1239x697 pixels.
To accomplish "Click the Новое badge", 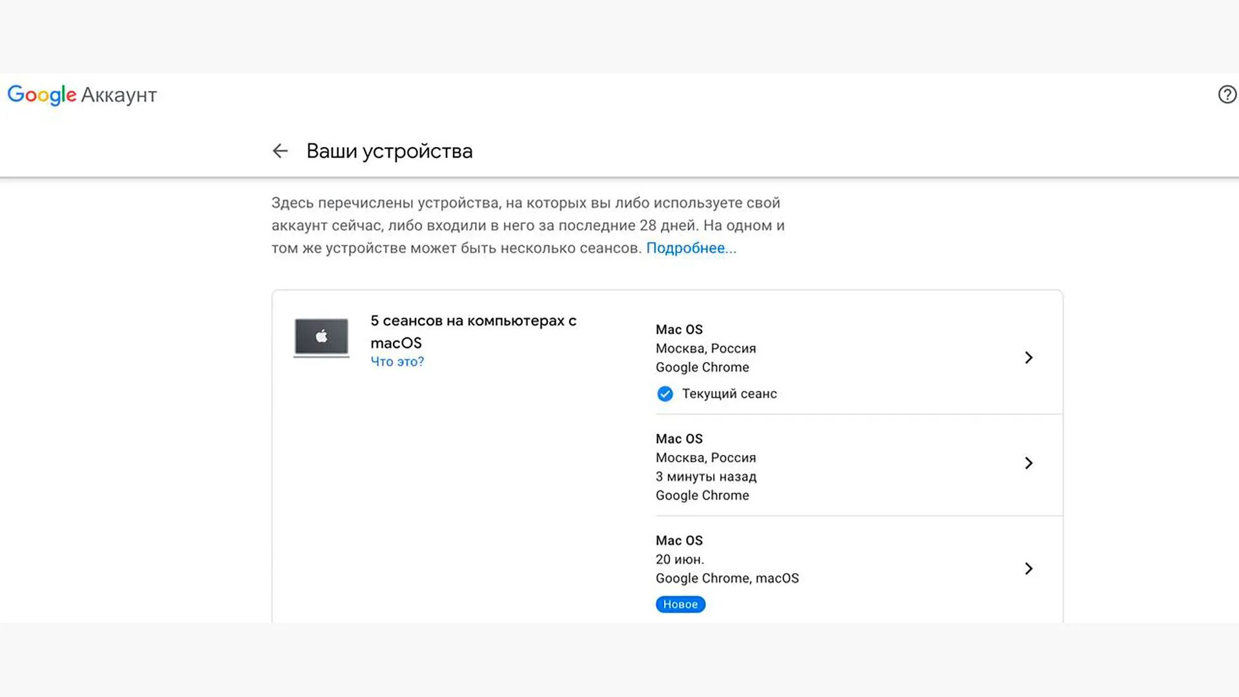I will click(x=680, y=605).
